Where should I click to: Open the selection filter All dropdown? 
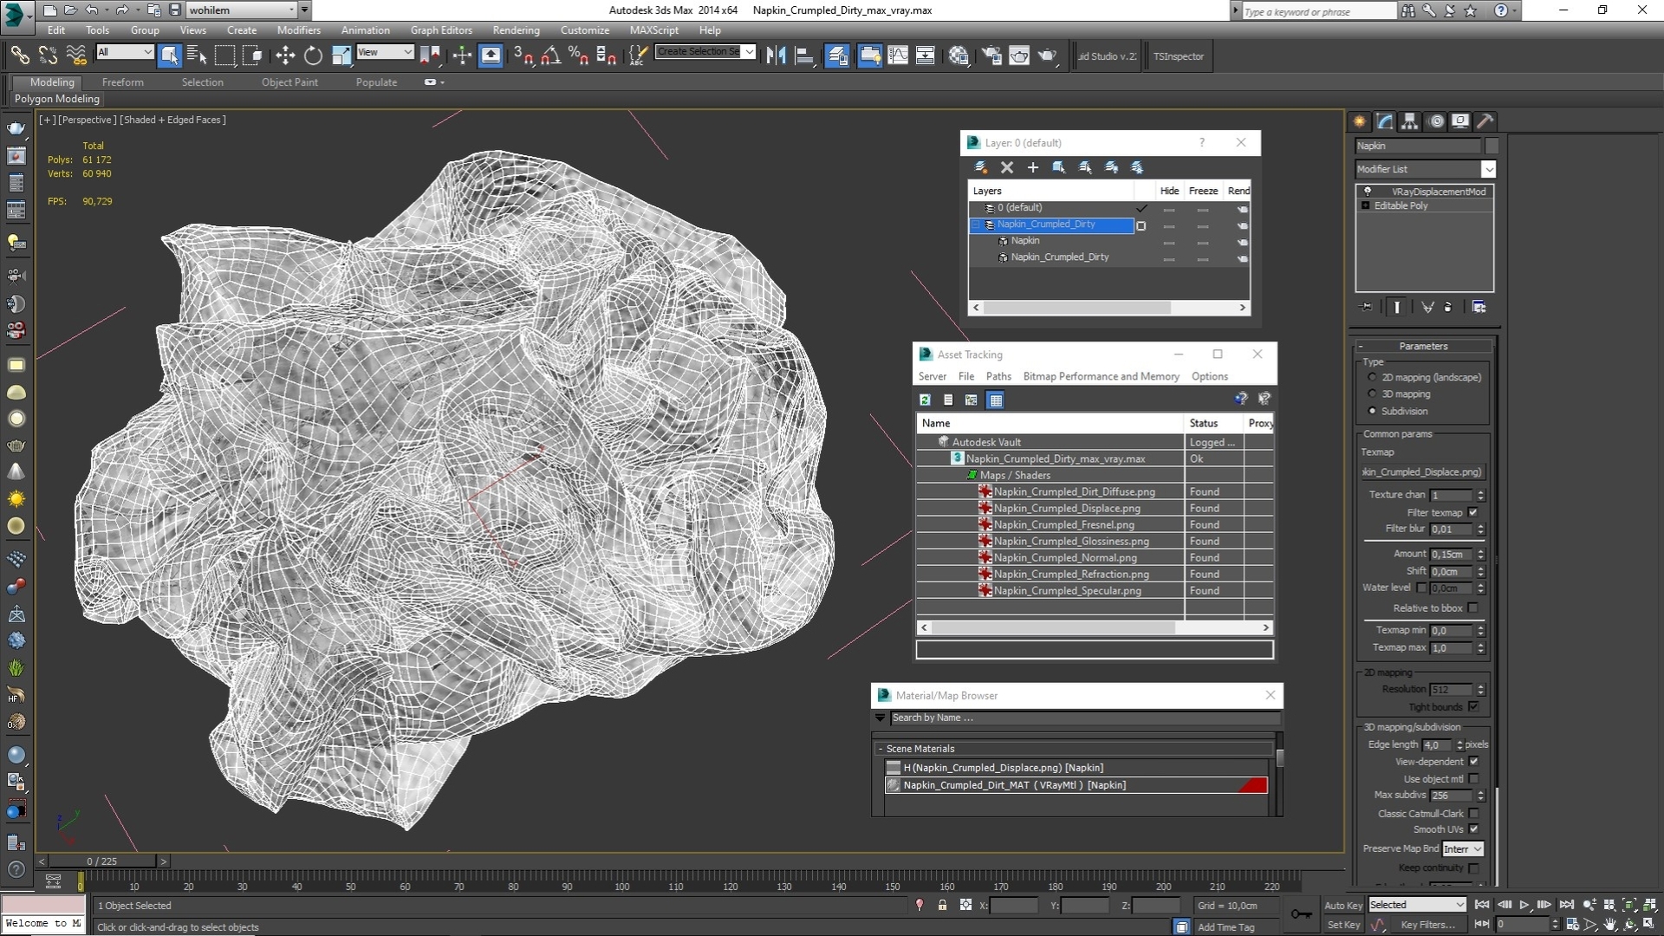point(125,52)
